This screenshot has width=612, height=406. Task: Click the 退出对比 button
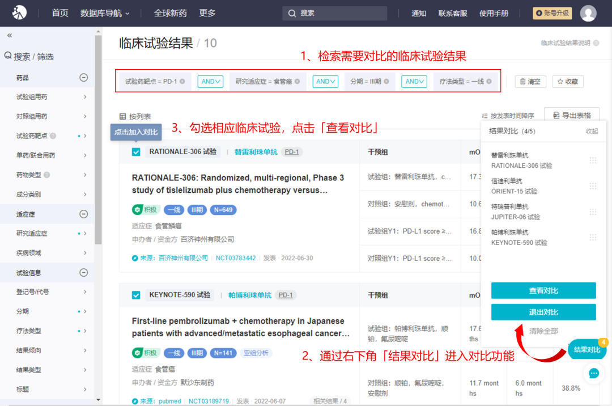click(x=543, y=312)
